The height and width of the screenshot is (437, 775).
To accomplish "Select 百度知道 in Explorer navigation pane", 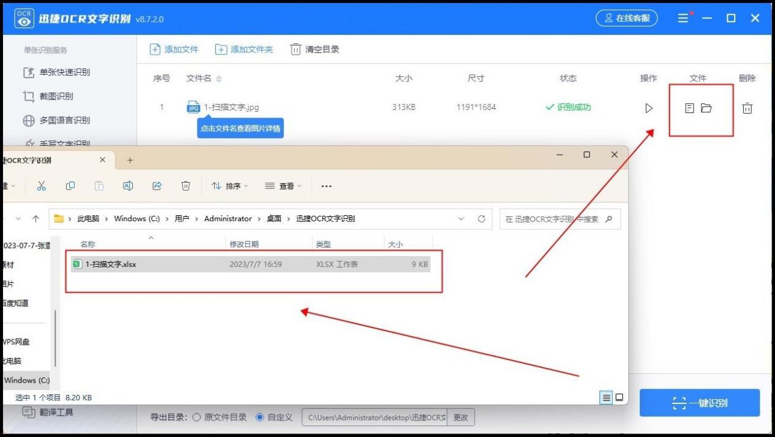I will pos(15,303).
